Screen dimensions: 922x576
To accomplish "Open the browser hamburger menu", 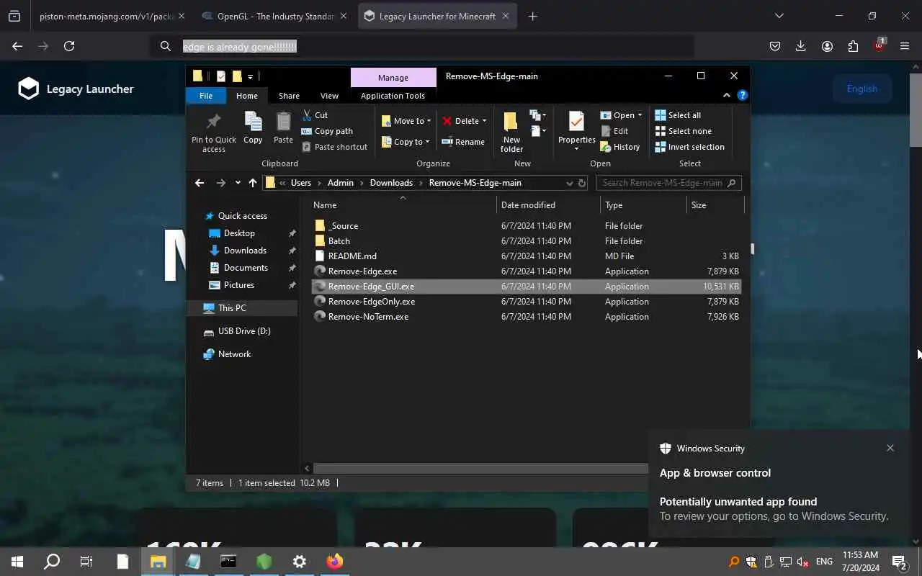I will pyautogui.click(x=905, y=46).
